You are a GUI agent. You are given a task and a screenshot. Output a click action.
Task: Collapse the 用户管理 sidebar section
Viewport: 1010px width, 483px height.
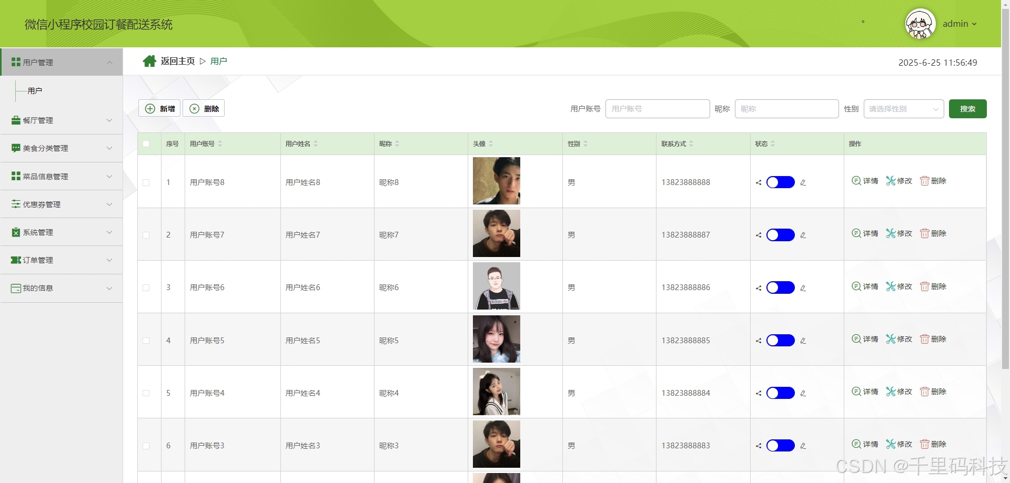click(62, 62)
